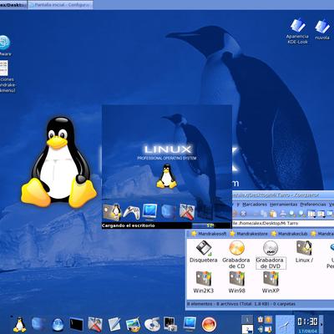The image size is (334, 334).
Task: Click the "Cargando el escritorio" text
Action: click(129, 225)
